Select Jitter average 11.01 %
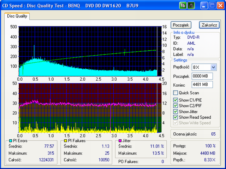The image size is (226, 169). click(157, 146)
